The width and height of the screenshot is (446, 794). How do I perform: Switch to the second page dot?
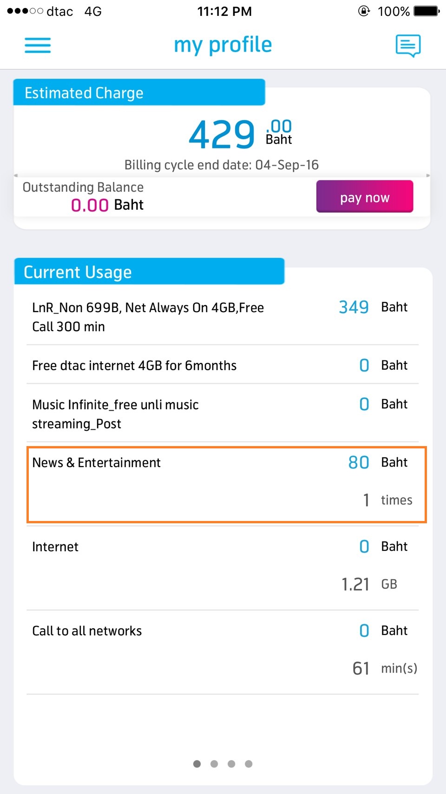tap(214, 764)
